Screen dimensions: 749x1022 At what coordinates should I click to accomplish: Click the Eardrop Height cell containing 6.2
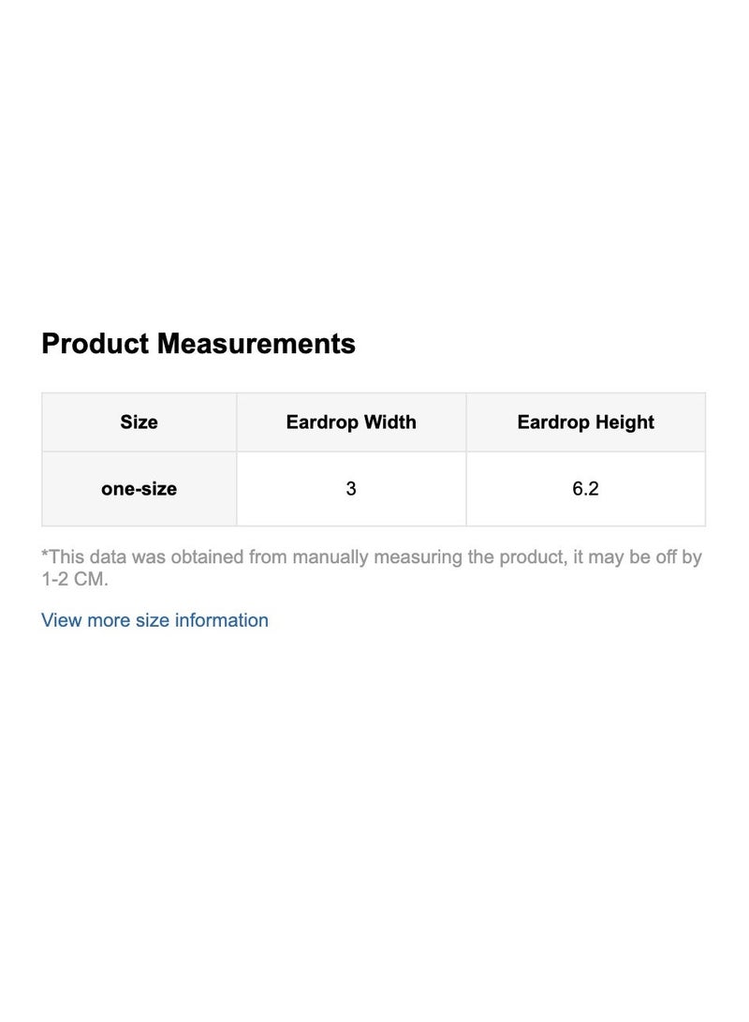tap(585, 488)
